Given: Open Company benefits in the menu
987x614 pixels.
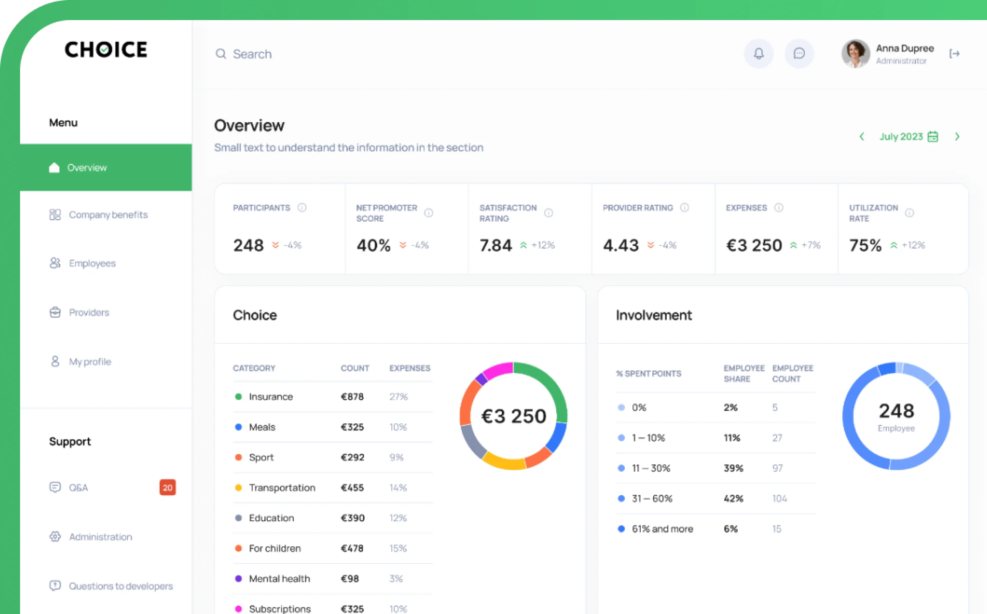Looking at the screenshot, I should [108, 215].
